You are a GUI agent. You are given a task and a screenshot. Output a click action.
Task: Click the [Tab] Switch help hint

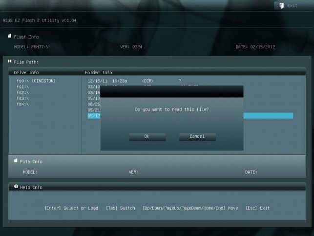coord(120,208)
